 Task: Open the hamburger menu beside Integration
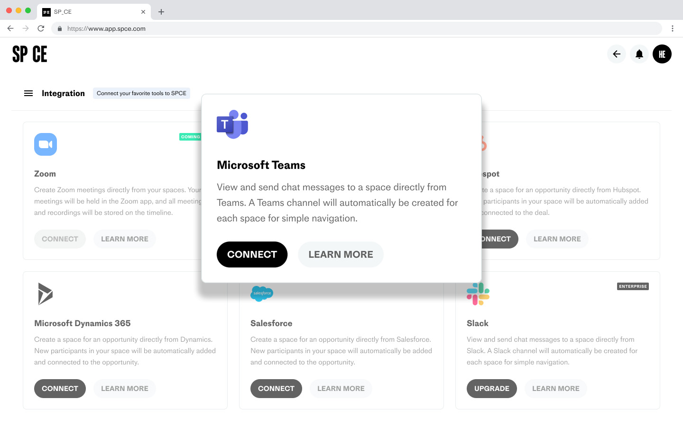(x=28, y=93)
